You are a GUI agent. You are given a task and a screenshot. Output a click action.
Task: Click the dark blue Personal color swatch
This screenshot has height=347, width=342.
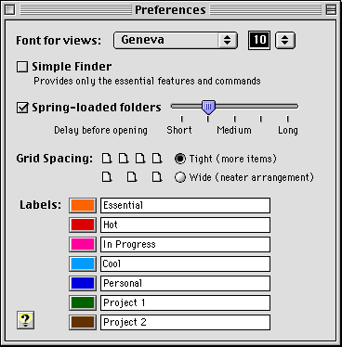coord(83,283)
